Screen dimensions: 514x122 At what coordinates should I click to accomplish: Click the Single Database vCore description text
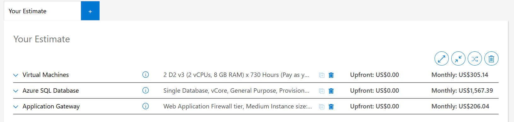click(x=236, y=90)
